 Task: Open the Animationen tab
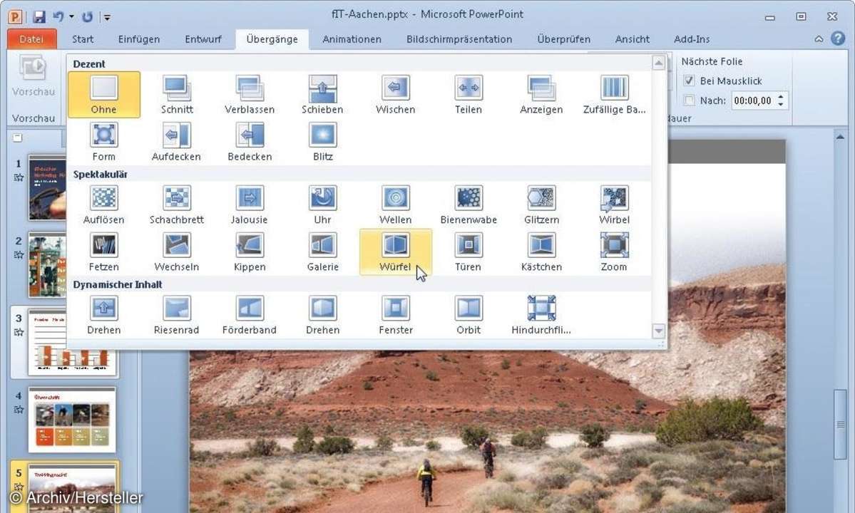pyautogui.click(x=352, y=39)
